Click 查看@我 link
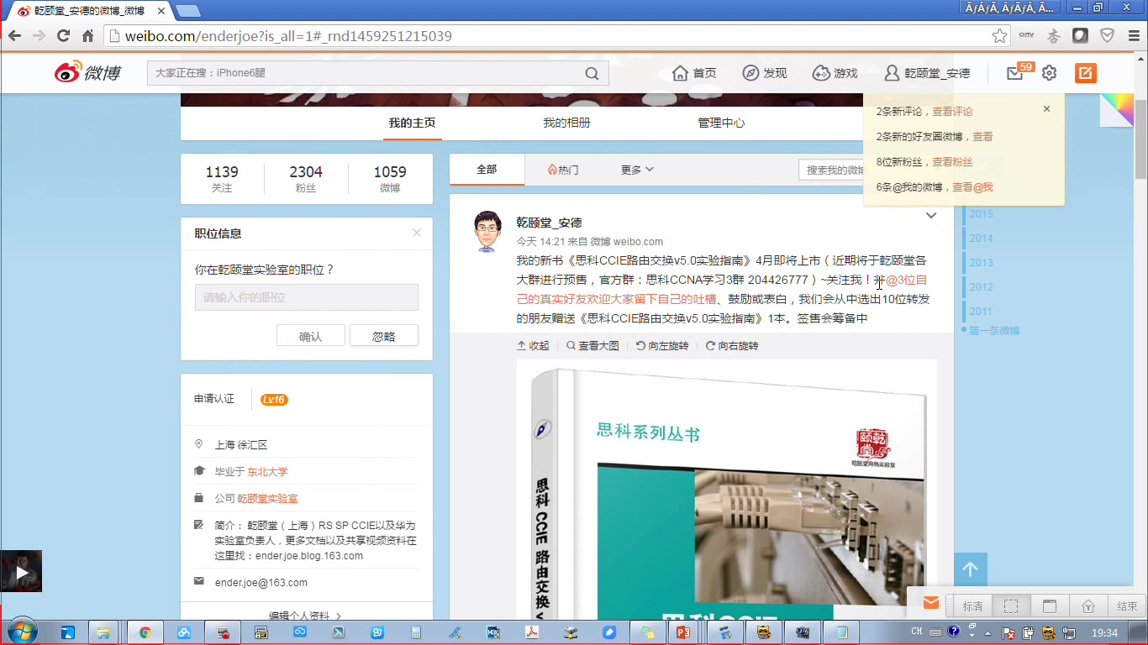 coord(972,186)
